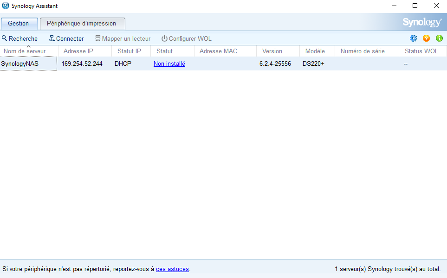Maximize the Synology Assistant window
Screen dimensions: 447x278
(415, 6)
